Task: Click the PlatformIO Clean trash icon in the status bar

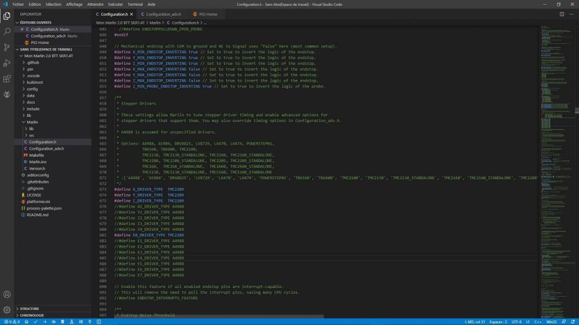Action: click(63, 322)
